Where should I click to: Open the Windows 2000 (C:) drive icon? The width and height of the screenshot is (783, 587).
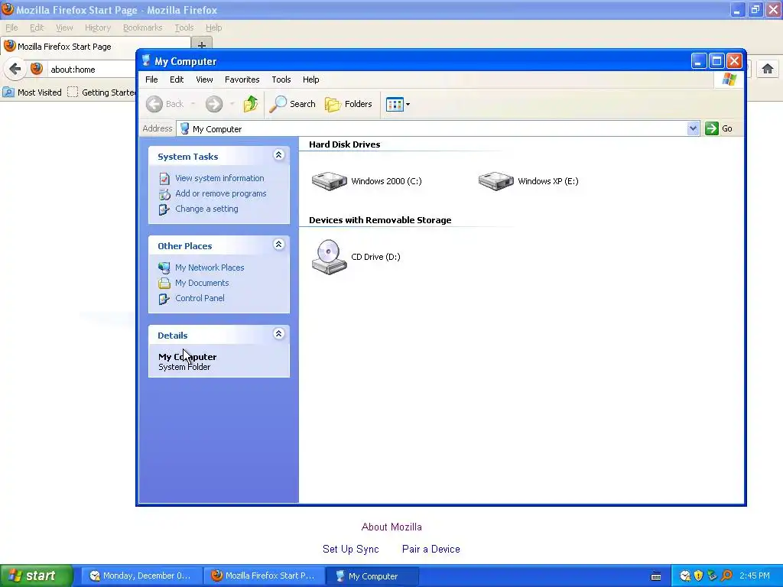[329, 180]
